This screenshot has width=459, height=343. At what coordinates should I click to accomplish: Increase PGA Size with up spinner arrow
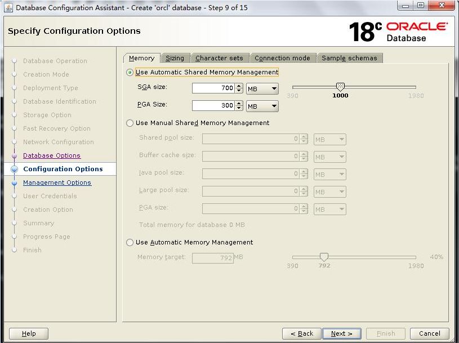239,103
